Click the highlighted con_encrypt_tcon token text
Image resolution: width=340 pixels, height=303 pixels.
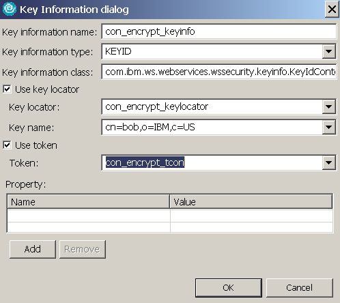click(145, 162)
